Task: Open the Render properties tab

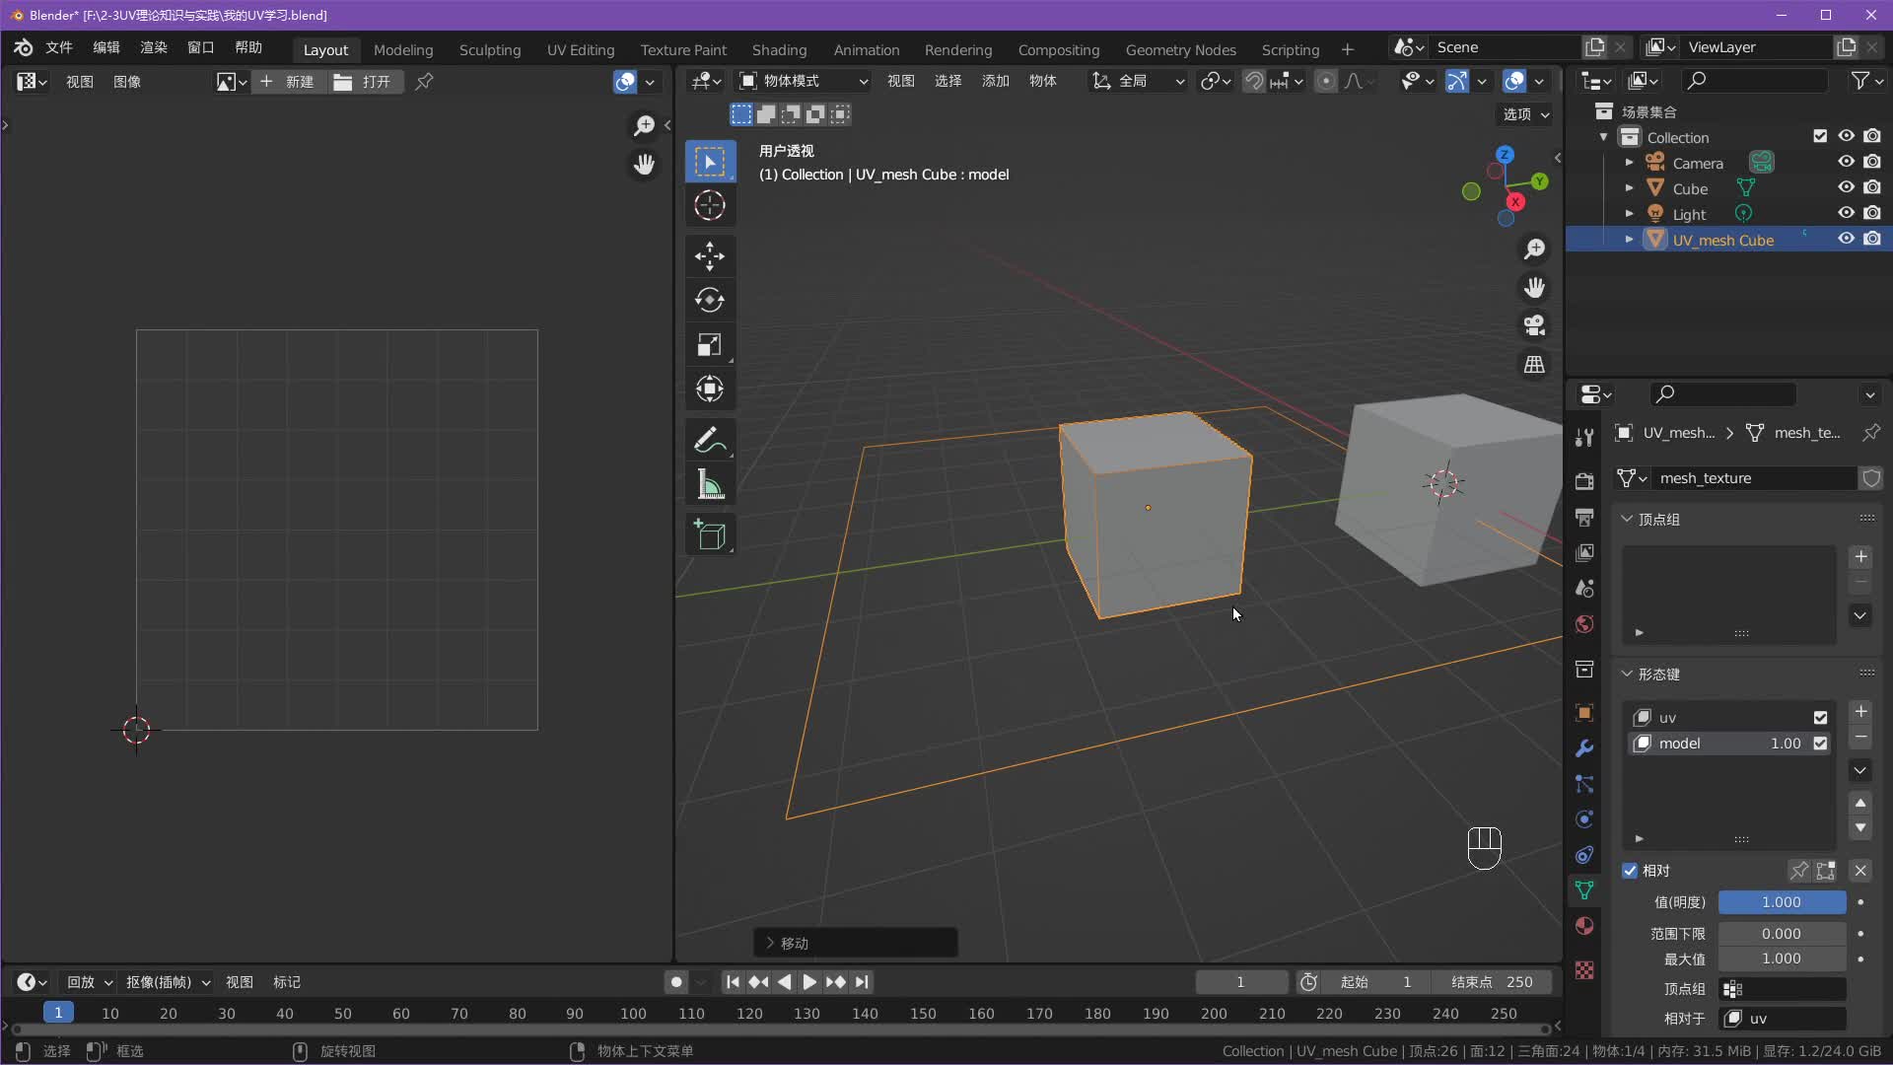Action: (x=1584, y=482)
